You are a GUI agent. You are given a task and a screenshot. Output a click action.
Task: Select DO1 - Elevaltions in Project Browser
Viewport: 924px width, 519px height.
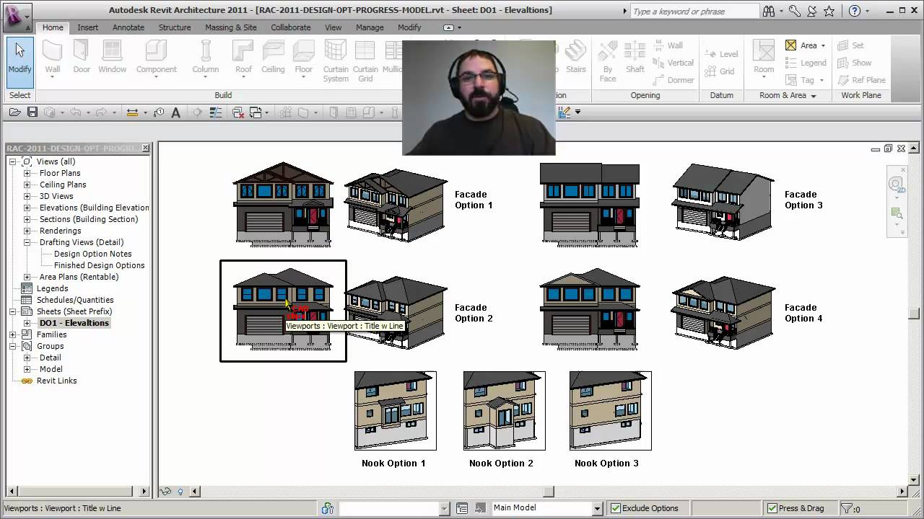[74, 323]
